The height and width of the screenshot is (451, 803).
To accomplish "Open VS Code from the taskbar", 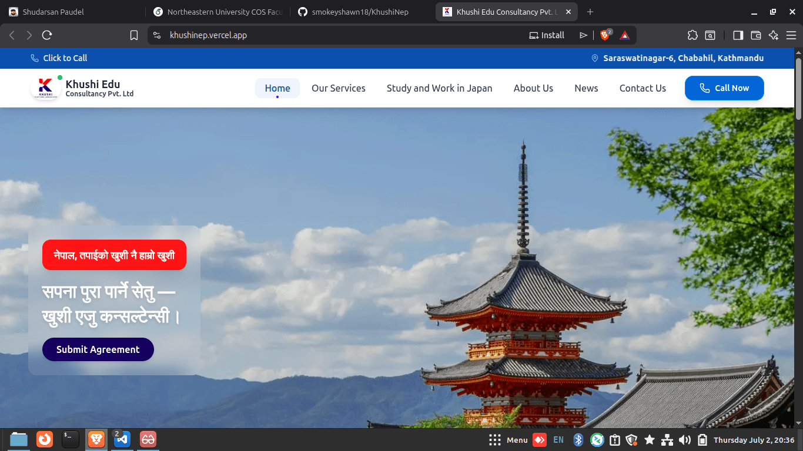I will pos(122,439).
